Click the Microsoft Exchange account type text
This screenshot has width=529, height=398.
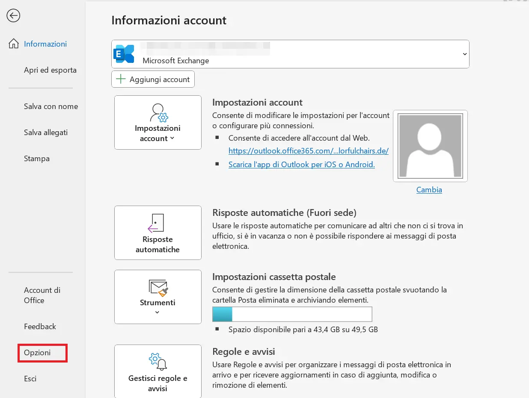[176, 61]
